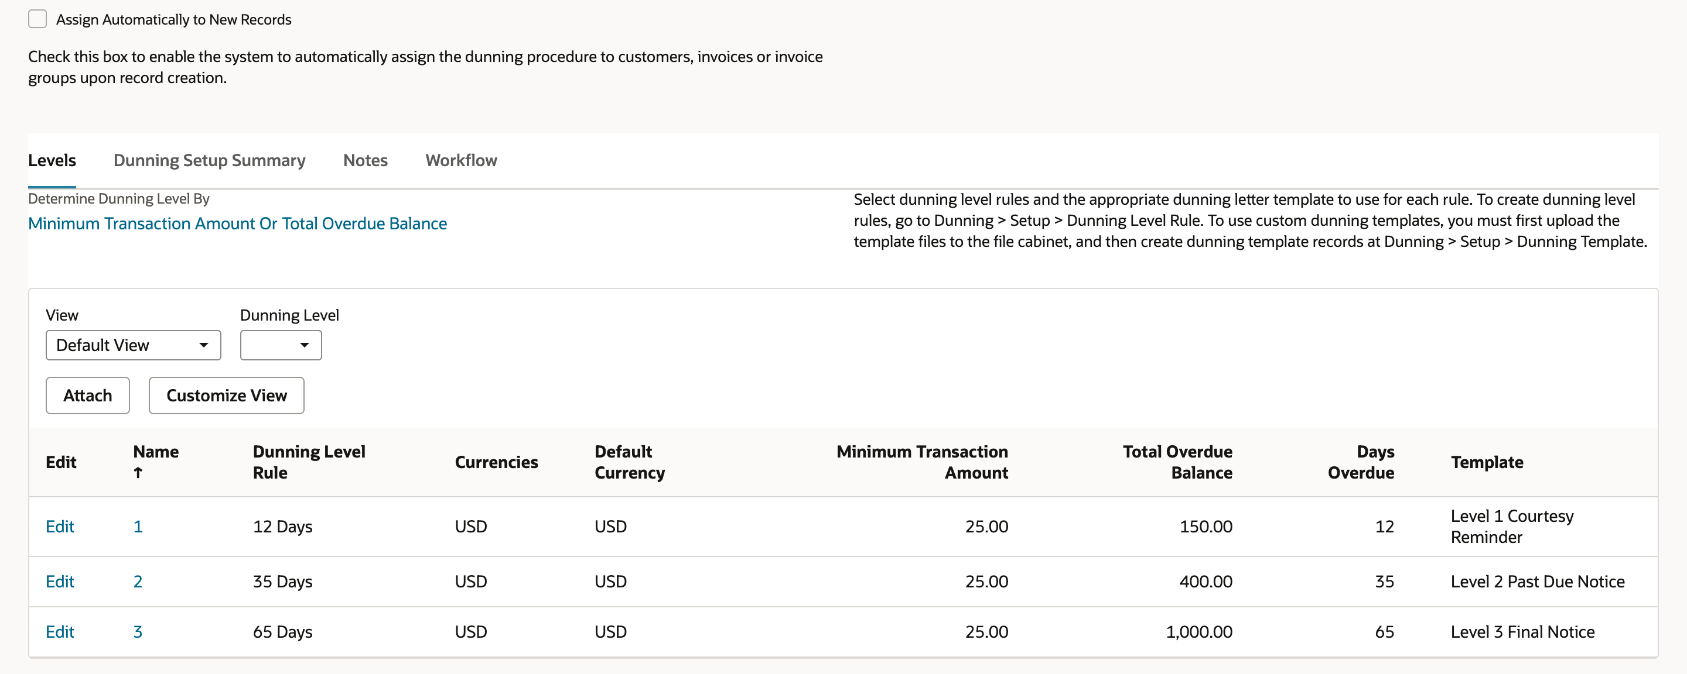Click the Template column header
Viewport: 1687px width, 674px height.
click(x=1487, y=462)
